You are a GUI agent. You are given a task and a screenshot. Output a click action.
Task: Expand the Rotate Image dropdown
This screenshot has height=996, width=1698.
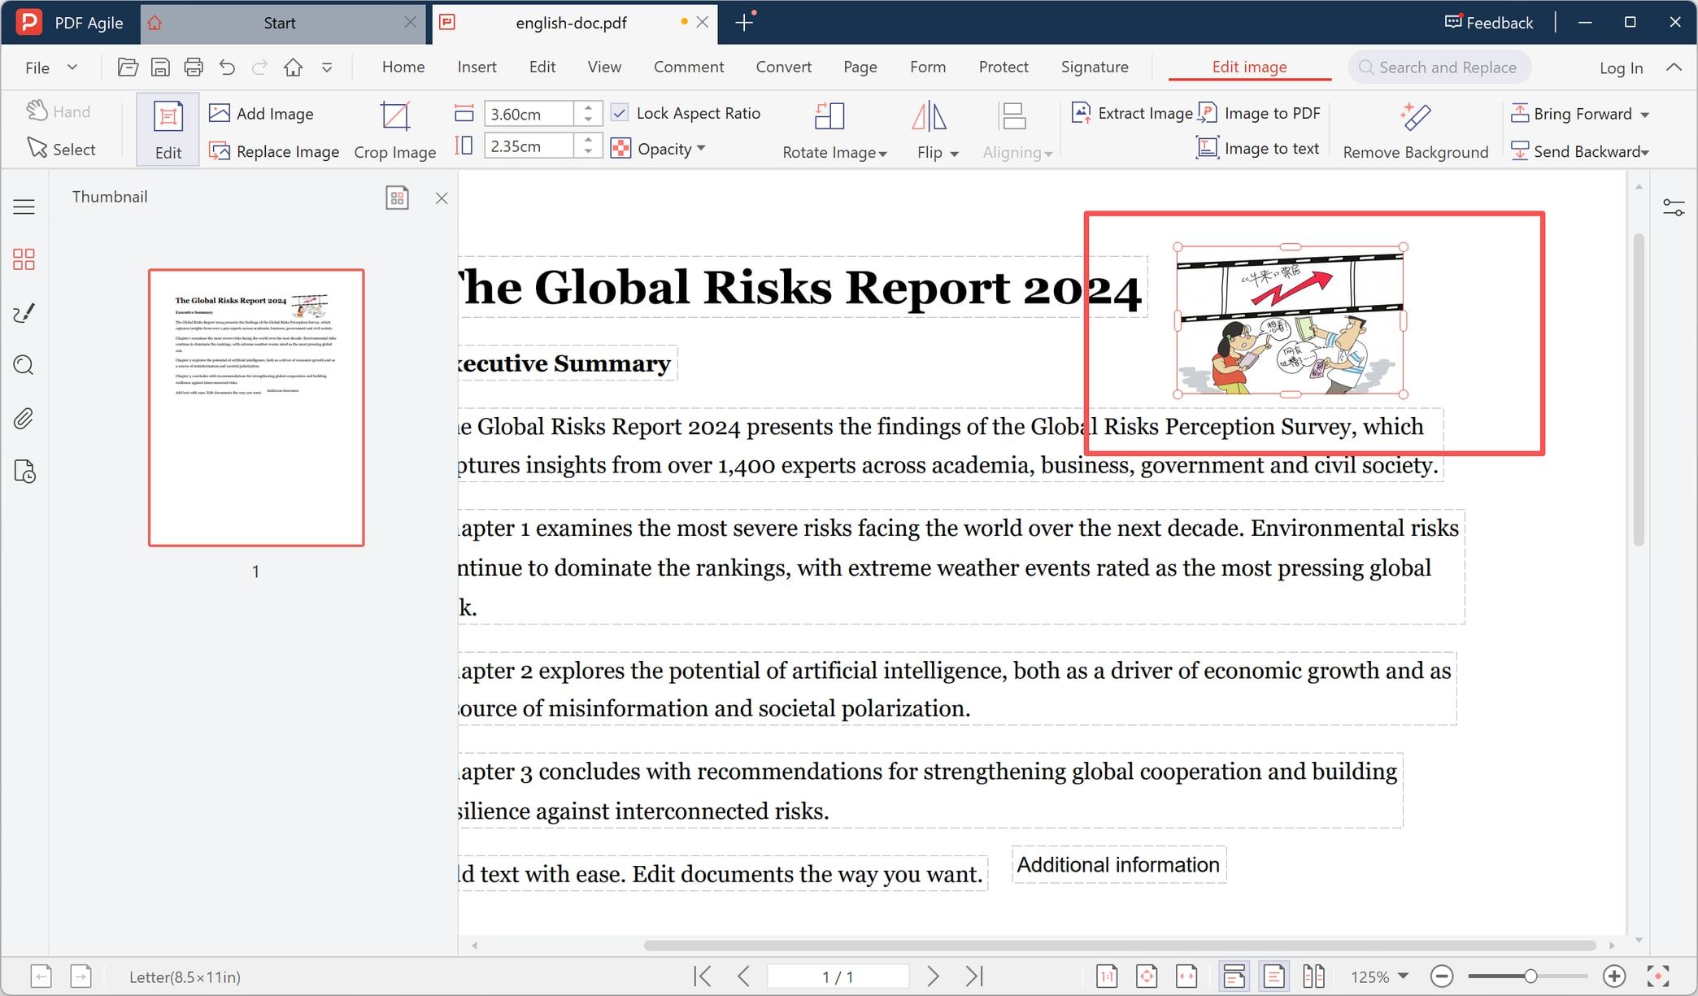pos(883,154)
